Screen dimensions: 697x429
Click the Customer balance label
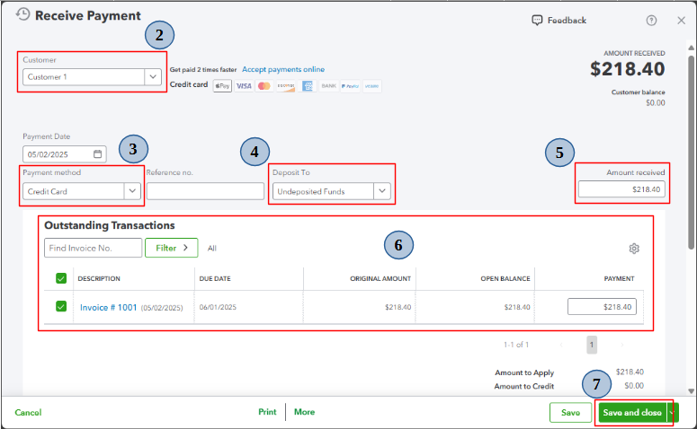click(x=638, y=92)
